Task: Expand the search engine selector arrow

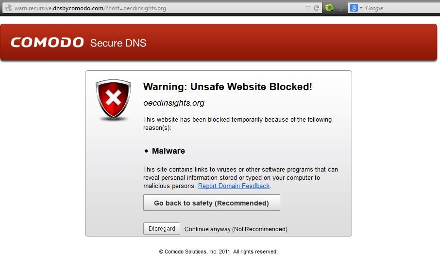Action: tap(361, 8)
